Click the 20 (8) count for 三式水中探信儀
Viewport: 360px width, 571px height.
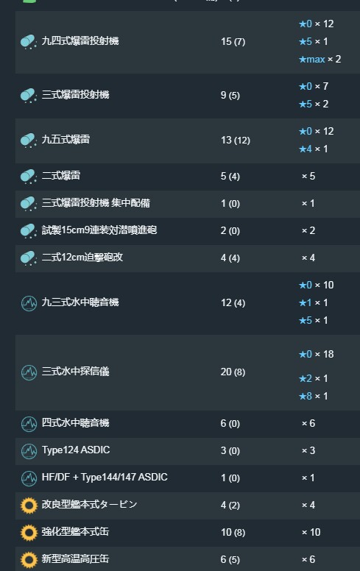(233, 372)
